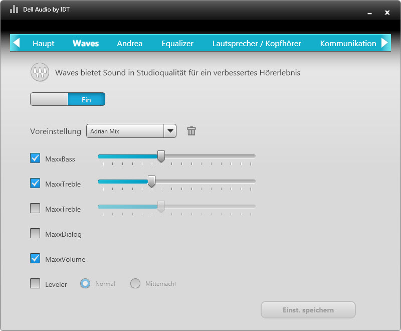Open the Andrea tab
This screenshot has height=331, width=401.
(130, 43)
